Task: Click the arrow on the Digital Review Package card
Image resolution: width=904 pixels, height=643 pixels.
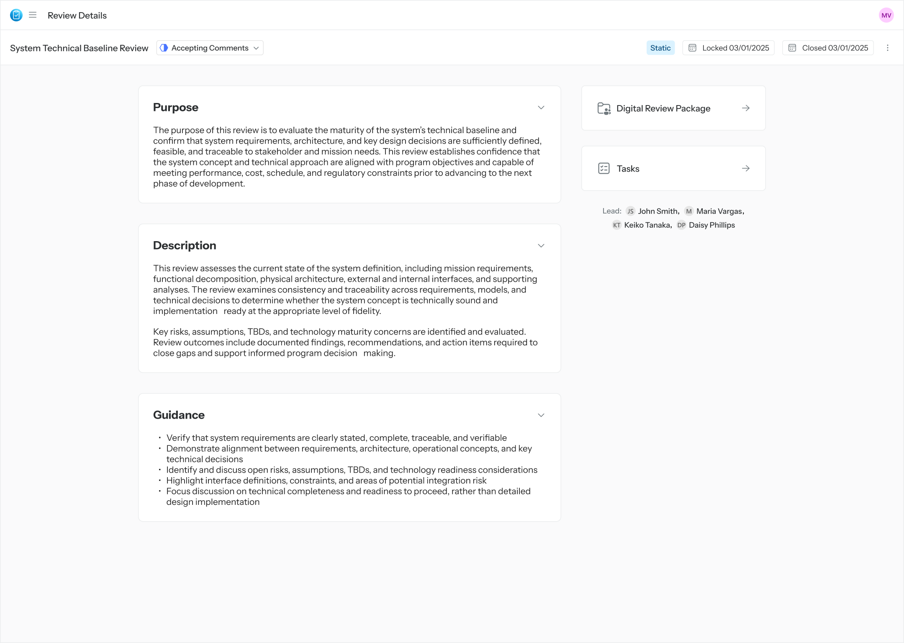Action: click(746, 108)
